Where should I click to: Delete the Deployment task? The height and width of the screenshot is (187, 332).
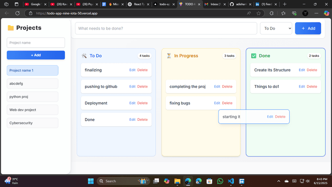[x=142, y=103]
